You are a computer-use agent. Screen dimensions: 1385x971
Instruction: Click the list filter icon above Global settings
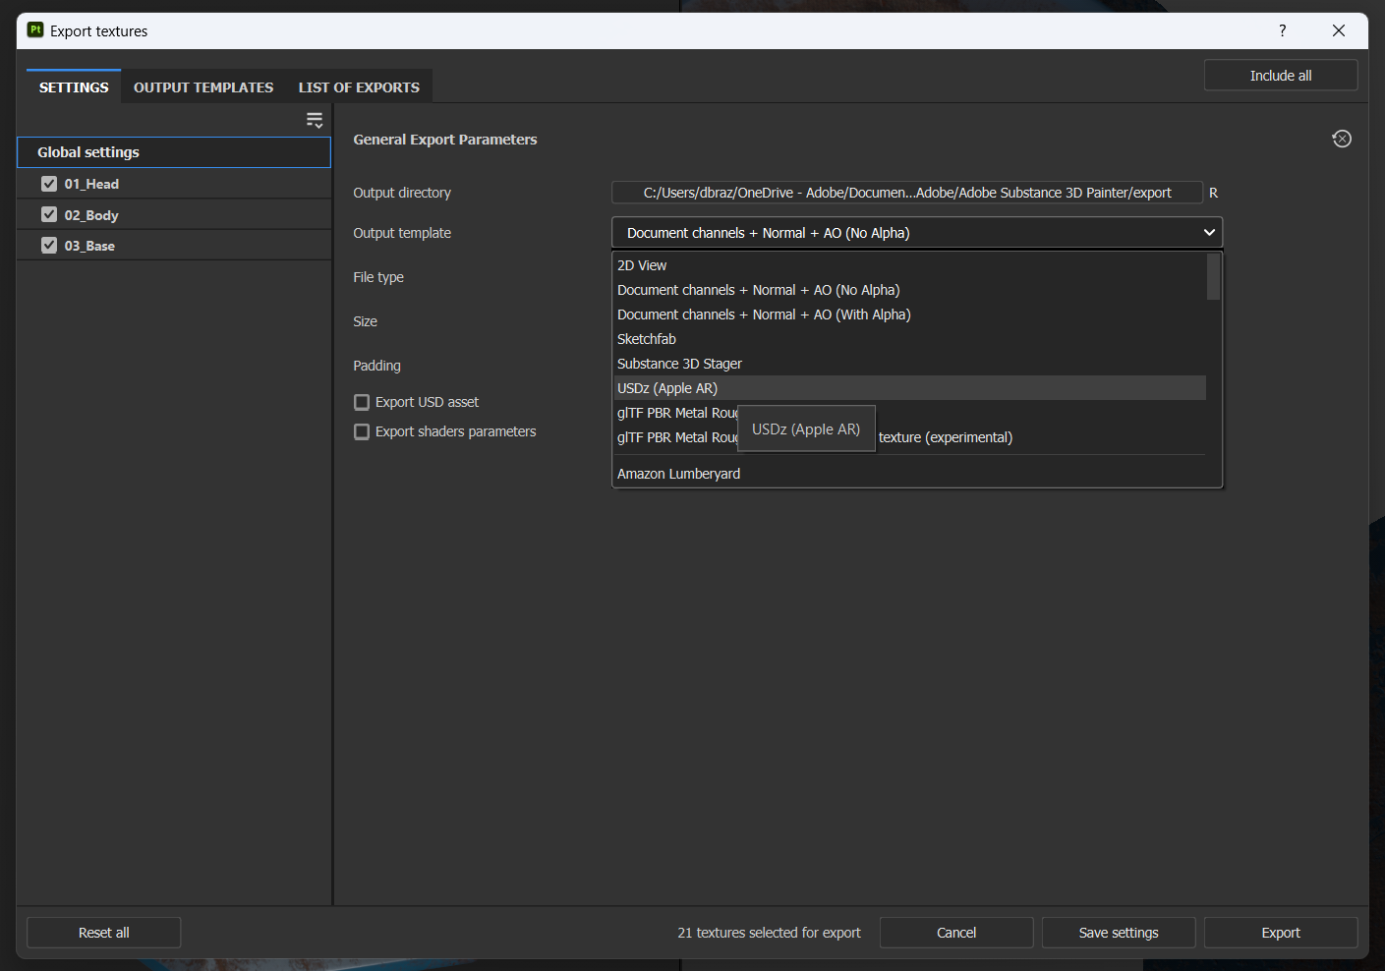[x=315, y=119]
